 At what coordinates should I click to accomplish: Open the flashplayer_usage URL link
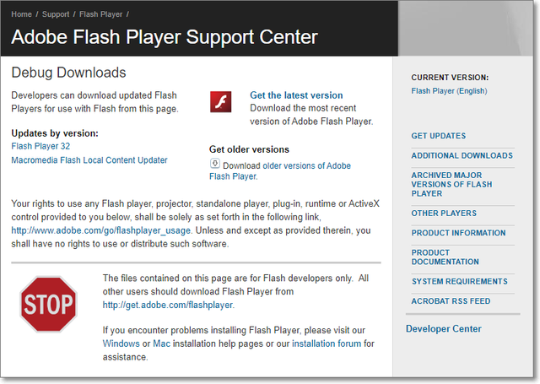101,230
